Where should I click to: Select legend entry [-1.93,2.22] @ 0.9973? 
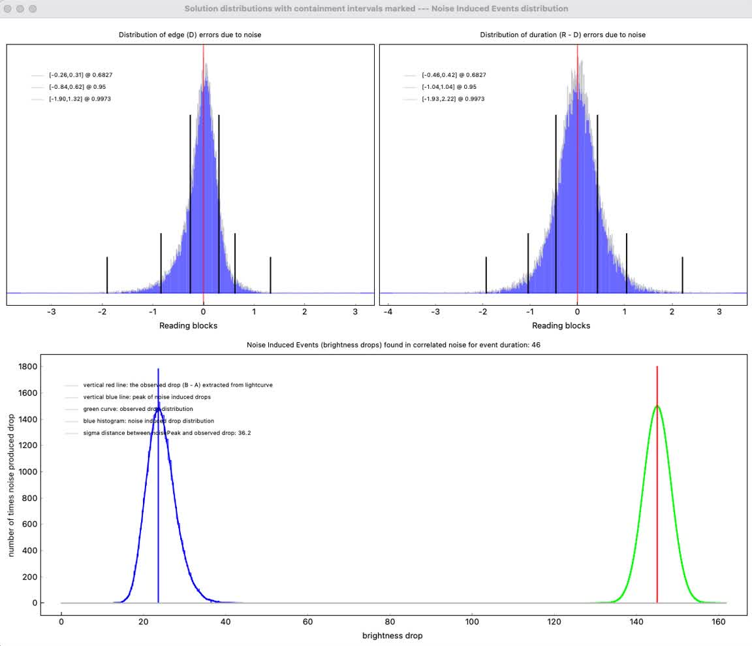[x=448, y=99]
